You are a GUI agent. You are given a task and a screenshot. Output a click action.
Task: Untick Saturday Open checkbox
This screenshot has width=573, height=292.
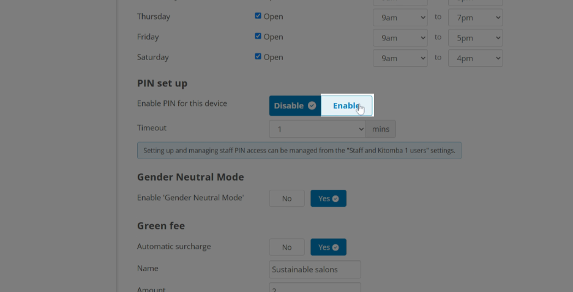tap(258, 56)
